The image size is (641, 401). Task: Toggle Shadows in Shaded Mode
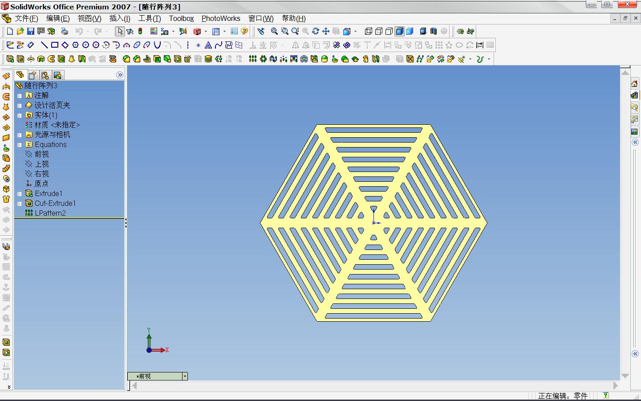(423, 31)
